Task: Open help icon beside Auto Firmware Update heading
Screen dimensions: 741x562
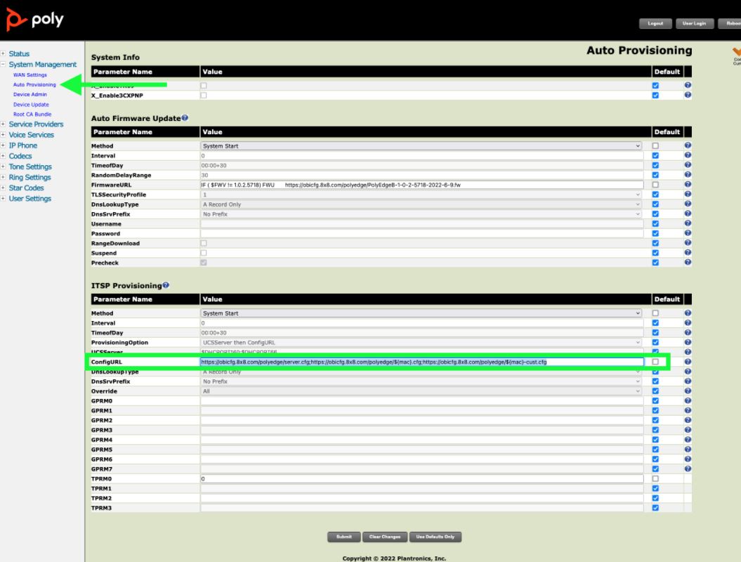Action: coord(185,118)
